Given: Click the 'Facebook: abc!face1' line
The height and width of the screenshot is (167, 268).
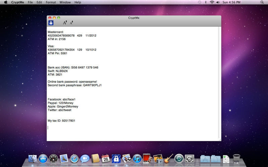Looking at the screenshot, I should [62, 99].
